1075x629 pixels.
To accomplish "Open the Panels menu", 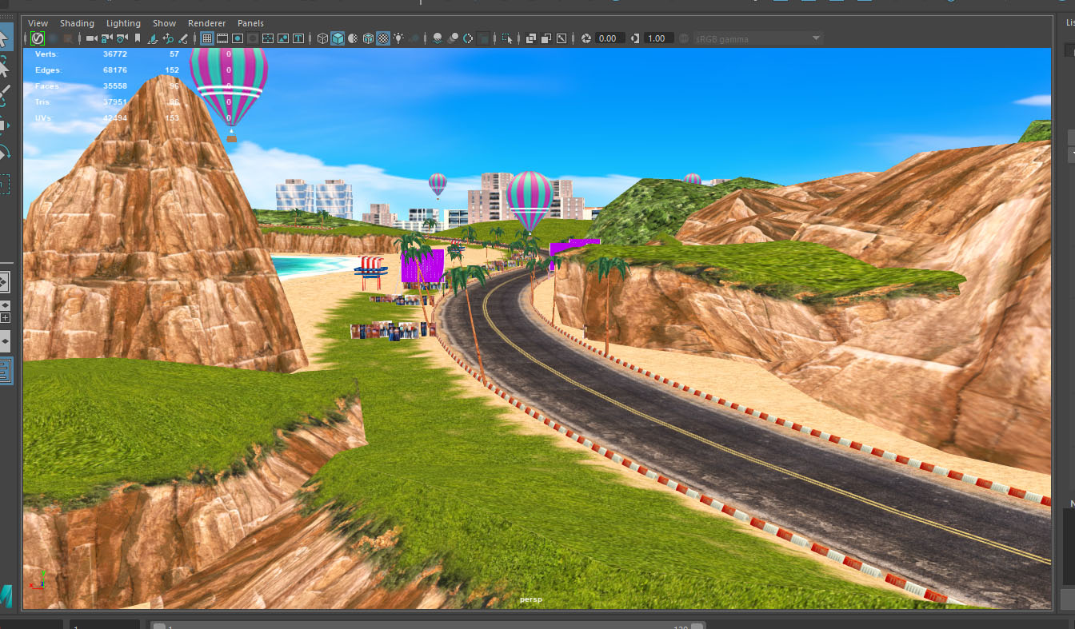I will (250, 23).
